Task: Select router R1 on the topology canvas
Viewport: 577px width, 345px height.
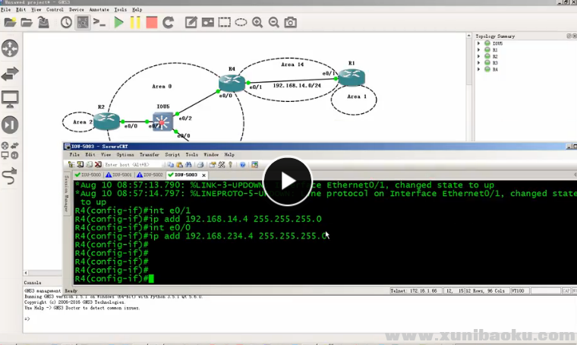Action: coord(351,77)
